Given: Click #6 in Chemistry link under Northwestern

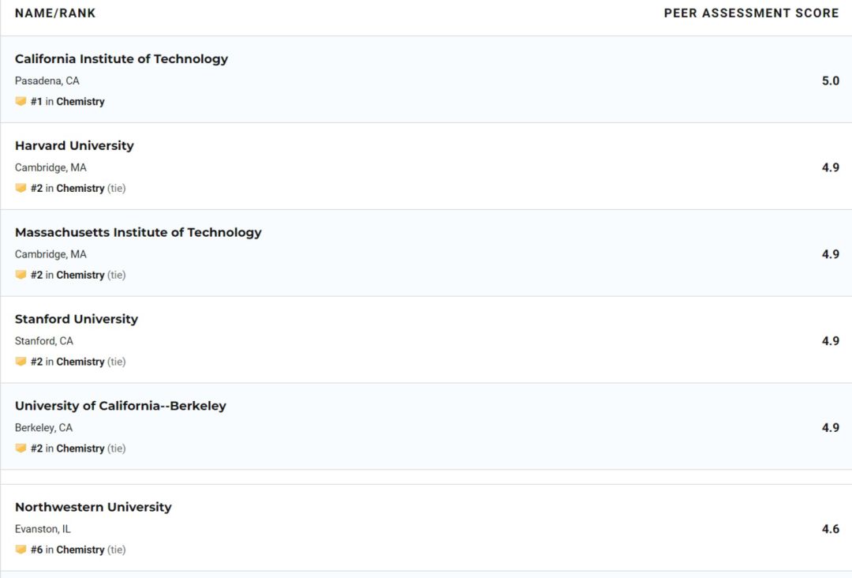Looking at the screenshot, I should click(67, 550).
